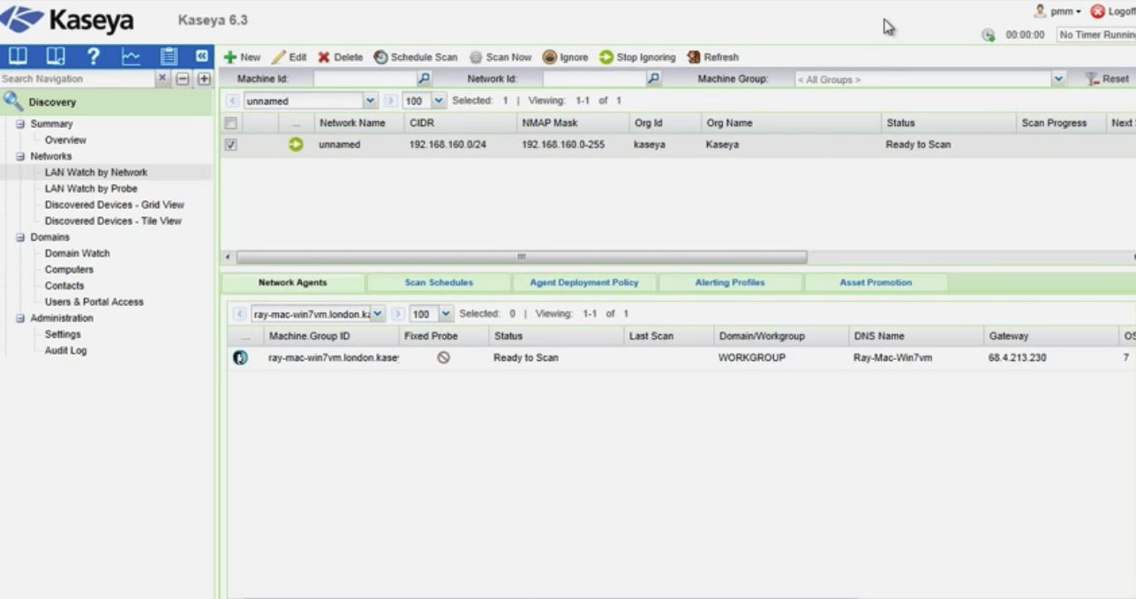The image size is (1136, 599).
Task: Open the pmm user menu arrow
Action: [1079, 12]
